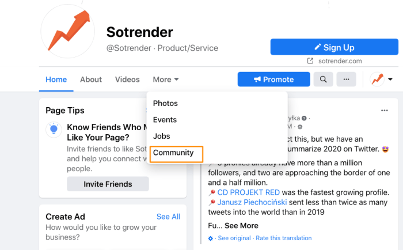The width and height of the screenshot is (403, 250).
Task: Click the blue Sign Up button
Action: (x=334, y=47)
